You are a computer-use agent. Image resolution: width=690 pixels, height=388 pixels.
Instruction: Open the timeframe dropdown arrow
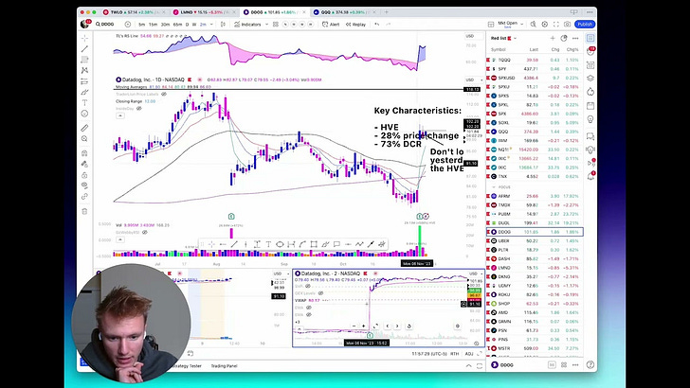coord(211,25)
